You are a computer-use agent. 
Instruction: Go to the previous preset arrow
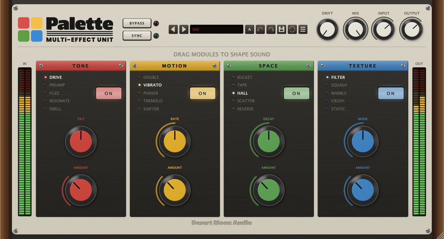[173, 29]
